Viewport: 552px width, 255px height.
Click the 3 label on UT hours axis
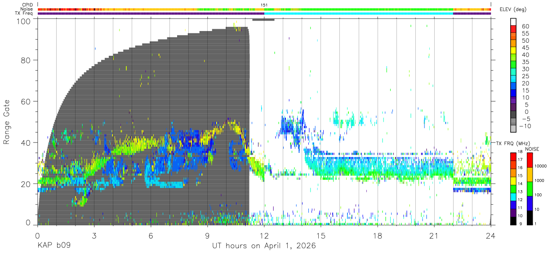[x=94, y=236]
